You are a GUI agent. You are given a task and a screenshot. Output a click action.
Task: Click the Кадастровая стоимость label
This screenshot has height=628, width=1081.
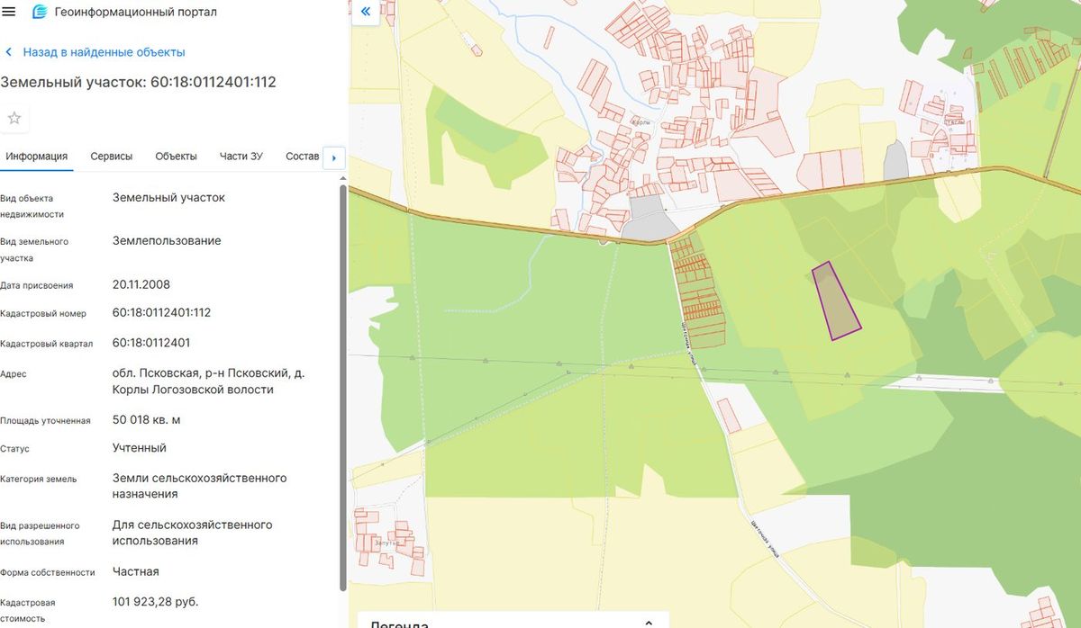tap(28, 610)
